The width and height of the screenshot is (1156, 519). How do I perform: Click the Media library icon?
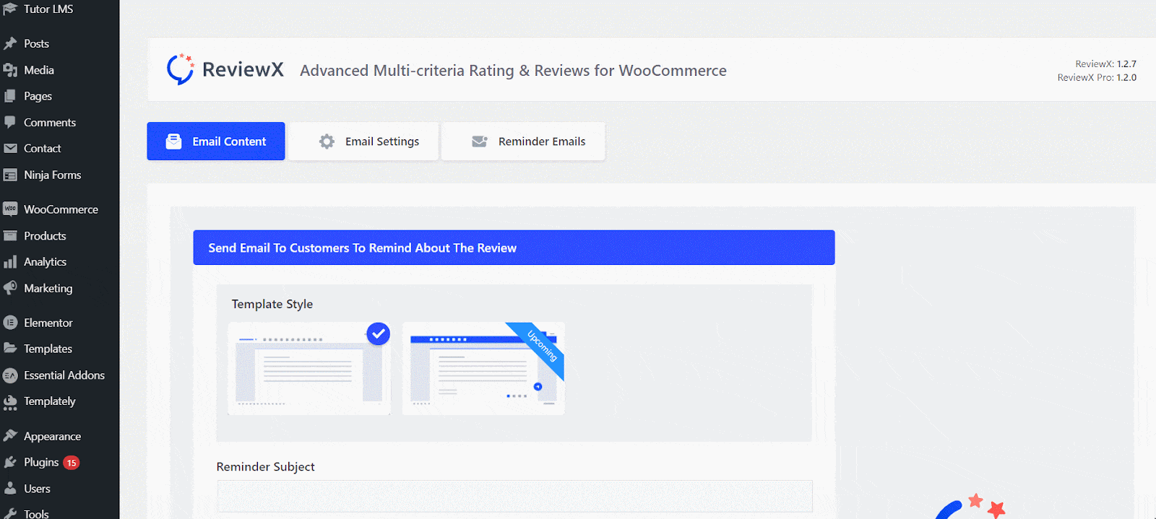pyautogui.click(x=10, y=70)
